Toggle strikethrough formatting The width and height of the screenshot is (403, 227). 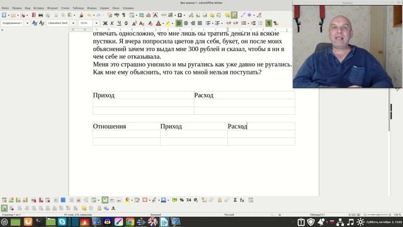pos(126,23)
